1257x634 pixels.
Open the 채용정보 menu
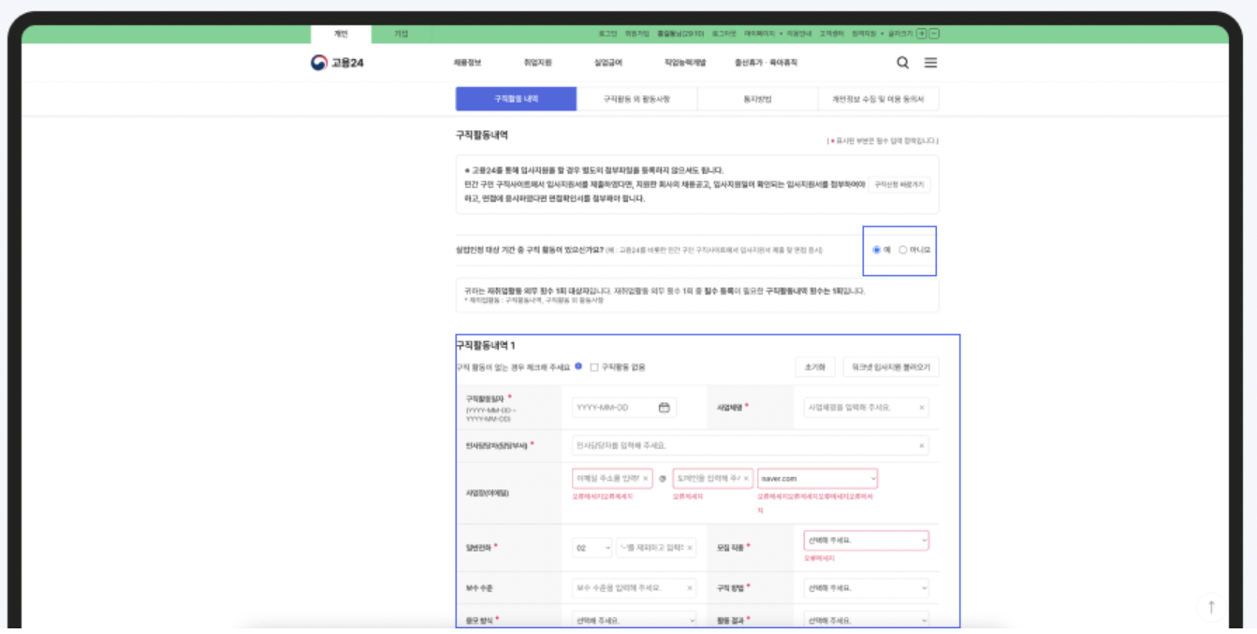coord(467,63)
